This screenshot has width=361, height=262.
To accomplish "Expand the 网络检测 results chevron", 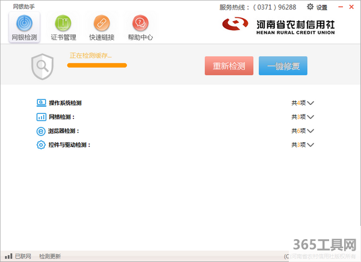I will [310, 117].
